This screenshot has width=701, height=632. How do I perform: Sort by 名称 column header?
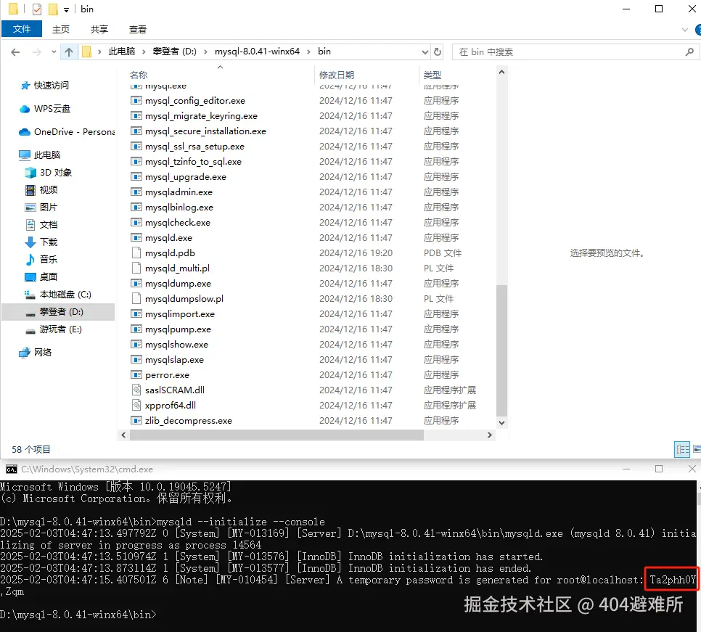pos(139,75)
